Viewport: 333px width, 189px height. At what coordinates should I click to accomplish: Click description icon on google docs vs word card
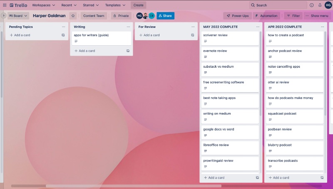[x=205, y=135]
